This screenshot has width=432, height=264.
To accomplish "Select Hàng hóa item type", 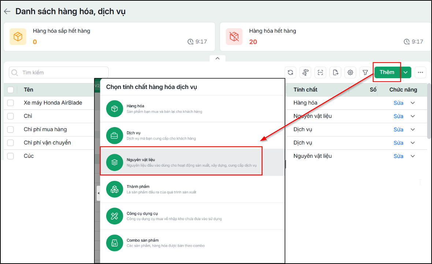I will pos(192,109).
